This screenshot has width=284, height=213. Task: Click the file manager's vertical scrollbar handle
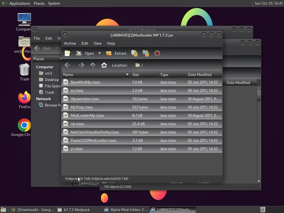[259, 95]
